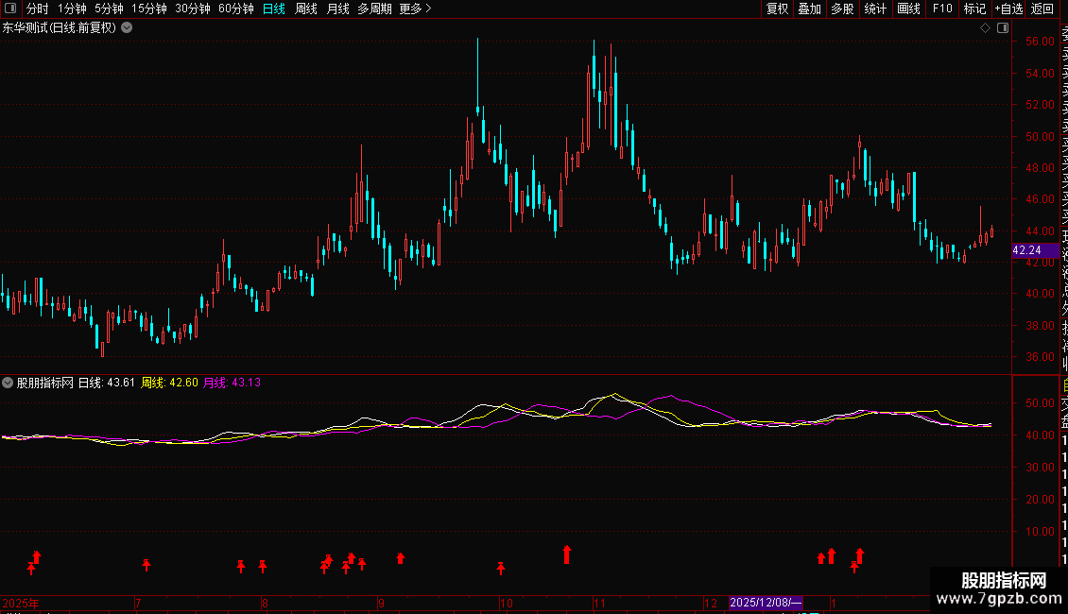Select the 60分钟 period tab
Image resolution: width=1068 pixels, height=614 pixels.
click(x=235, y=9)
